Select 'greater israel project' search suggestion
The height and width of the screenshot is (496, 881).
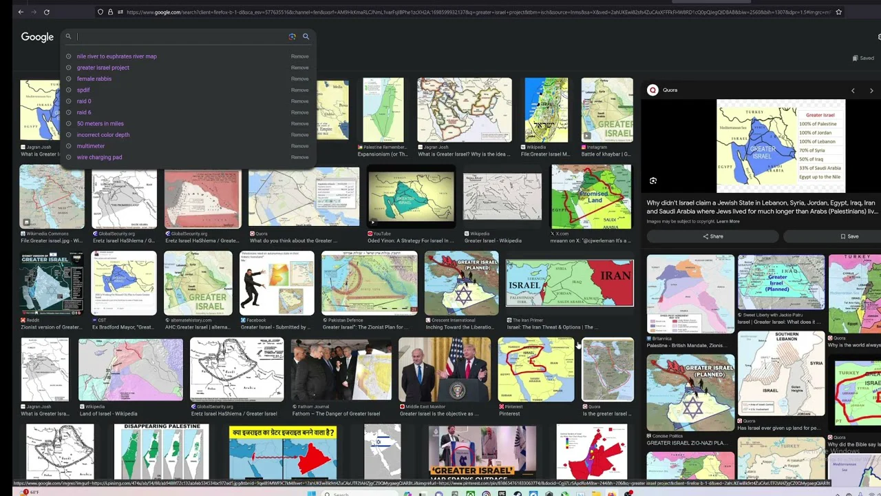coord(103,68)
